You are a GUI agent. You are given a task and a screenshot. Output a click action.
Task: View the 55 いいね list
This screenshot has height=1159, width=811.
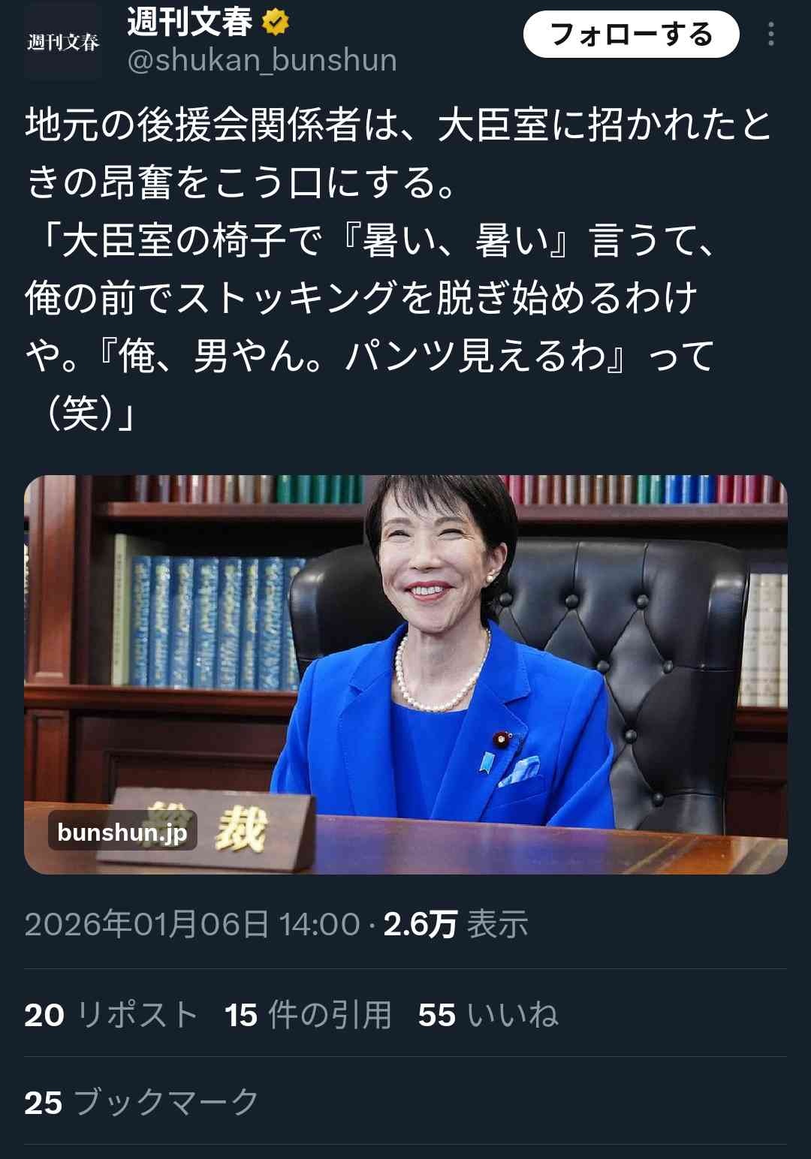[488, 1015]
